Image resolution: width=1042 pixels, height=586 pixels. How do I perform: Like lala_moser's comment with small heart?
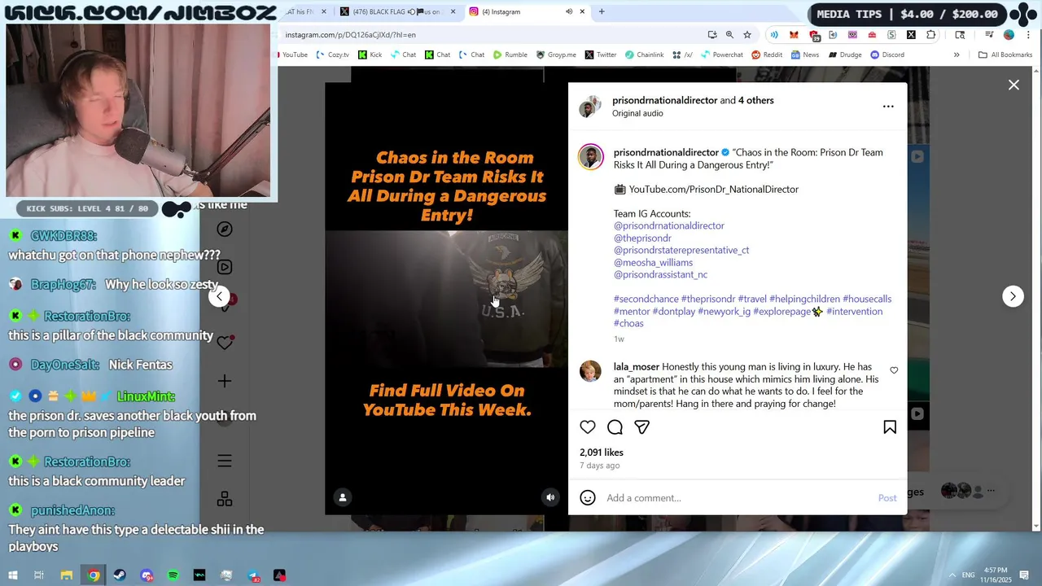[894, 370]
